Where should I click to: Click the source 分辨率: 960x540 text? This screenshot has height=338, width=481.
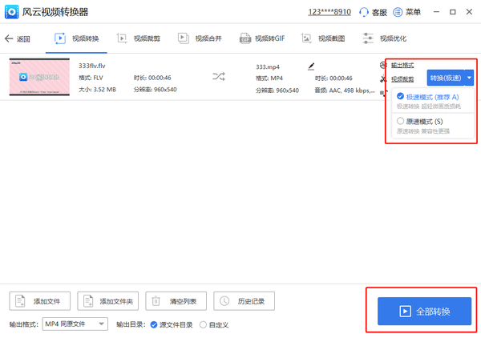tap(156, 90)
